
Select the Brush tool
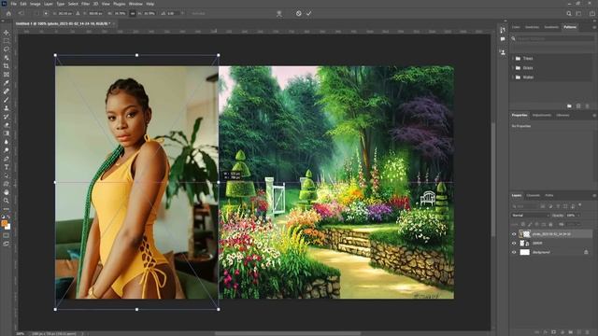pyautogui.click(x=7, y=100)
